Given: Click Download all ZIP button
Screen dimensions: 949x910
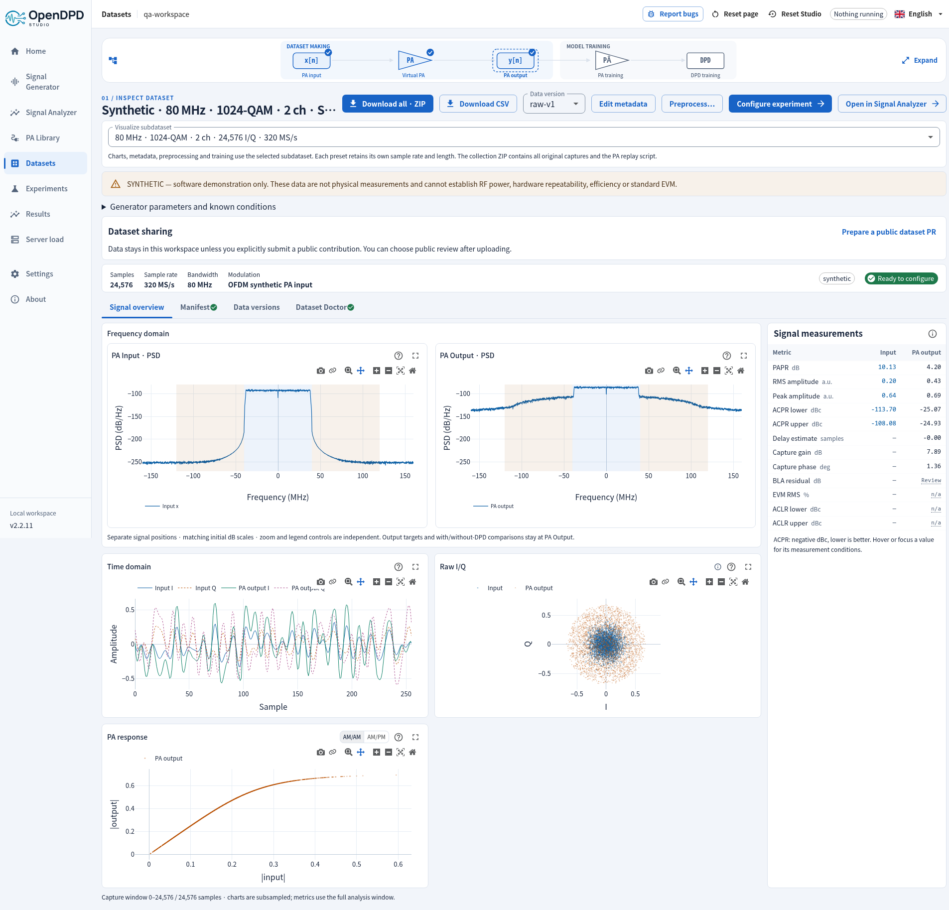Looking at the screenshot, I should (388, 104).
